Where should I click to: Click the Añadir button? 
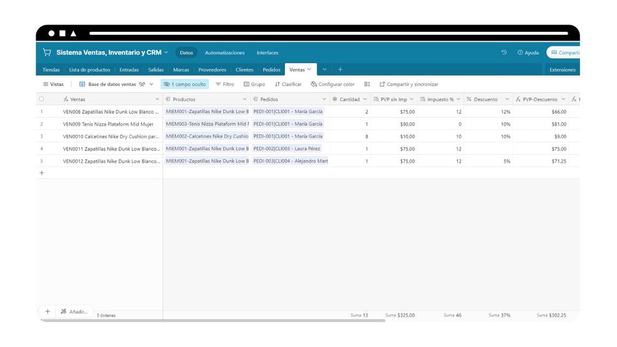click(74, 311)
